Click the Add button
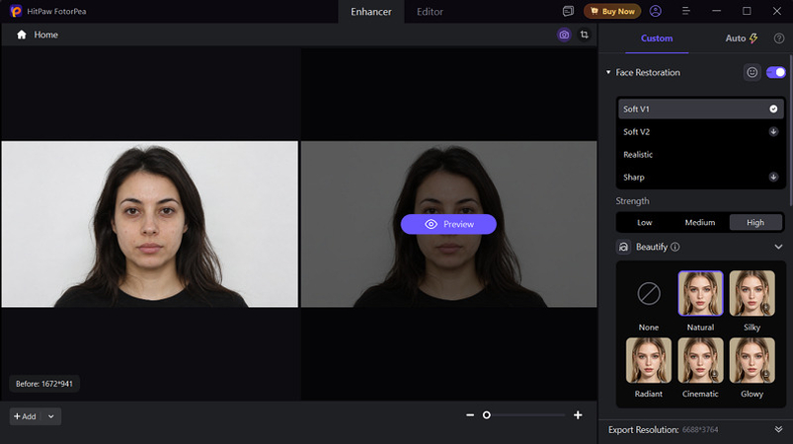This screenshot has width=793, height=444. point(25,416)
